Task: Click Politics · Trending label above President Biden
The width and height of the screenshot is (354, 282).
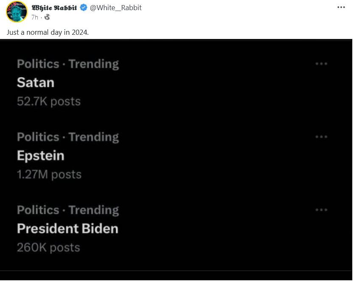Action: [x=68, y=210]
